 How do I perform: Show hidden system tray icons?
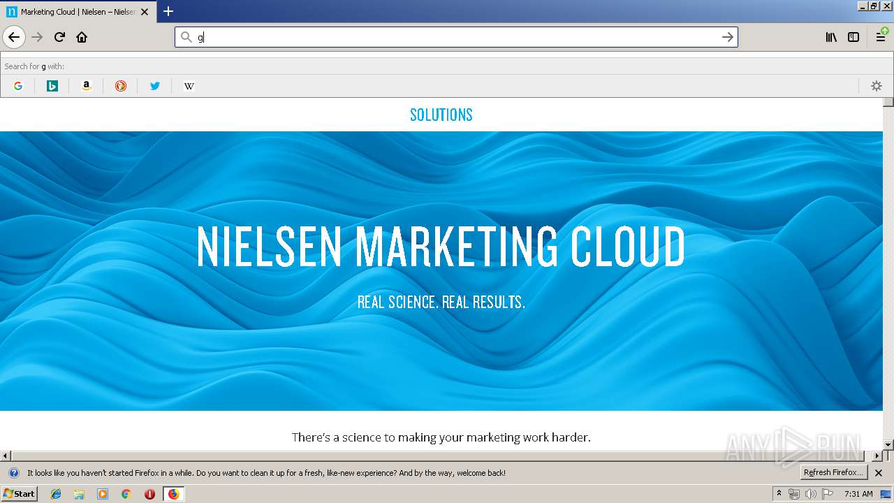[x=779, y=494]
